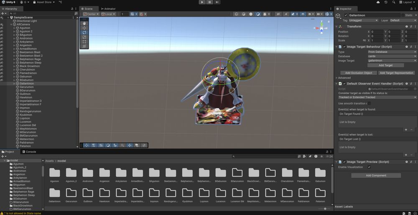The width and height of the screenshot is (418, 215).
Task: Open the Console tab
Action: pyautogui.click(x=31, y=152)
